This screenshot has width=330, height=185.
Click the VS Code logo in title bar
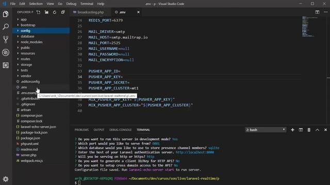[x=4, y=4]
